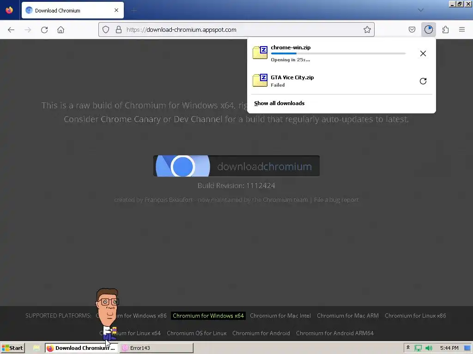Open the tracking protection shield panel
Screen dimensions: 473x354
pyautogui.click(x=106, y=29)
